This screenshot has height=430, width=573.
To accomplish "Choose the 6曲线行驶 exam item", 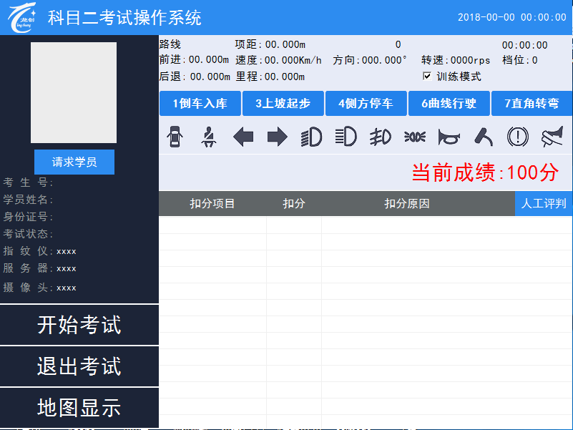I will (449, 104).
